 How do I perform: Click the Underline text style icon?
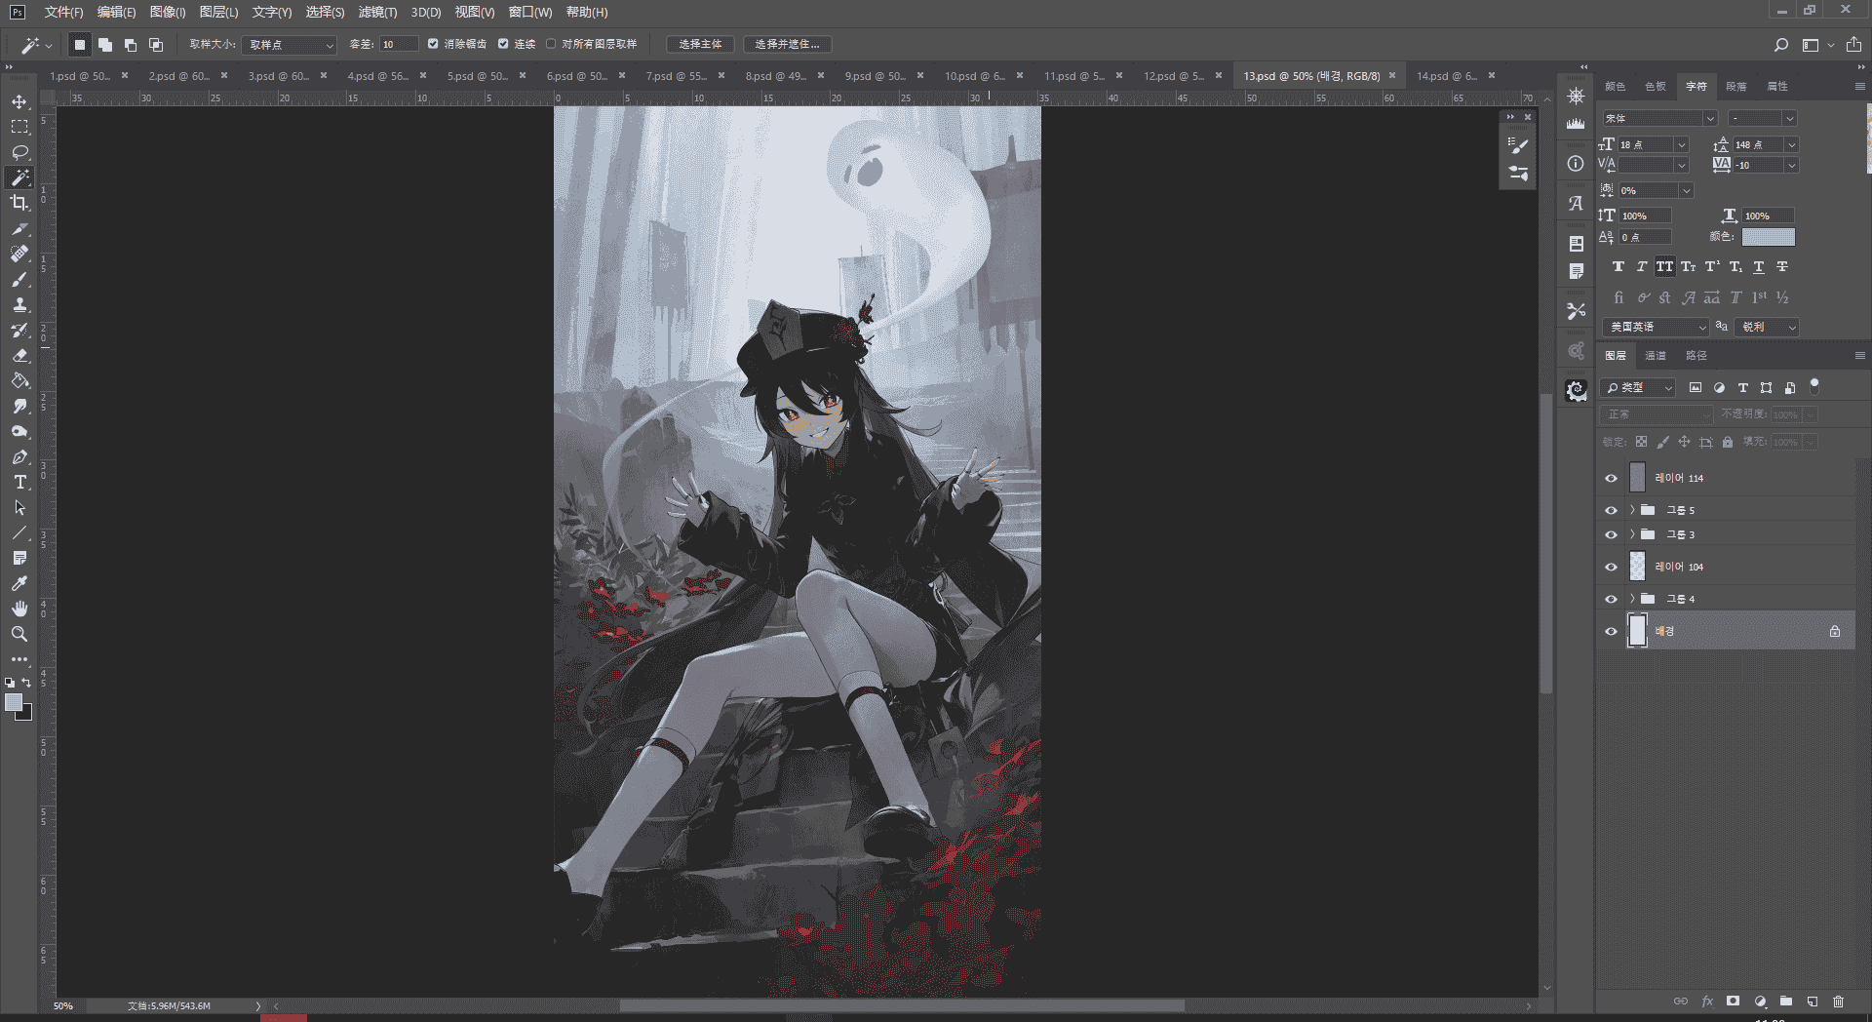pos(1759,266)
